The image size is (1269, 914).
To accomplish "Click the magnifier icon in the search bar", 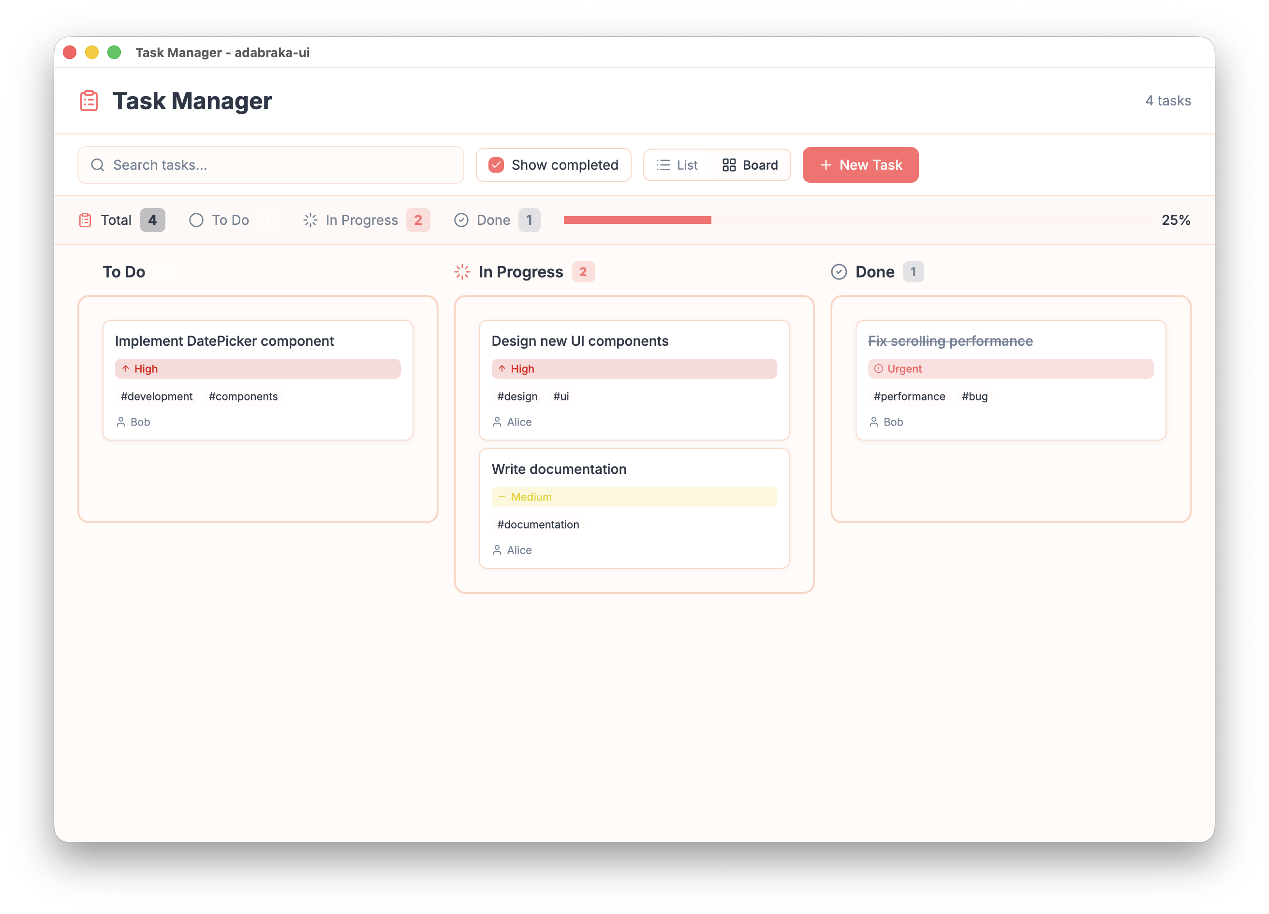I will click(x=97, y=165).
